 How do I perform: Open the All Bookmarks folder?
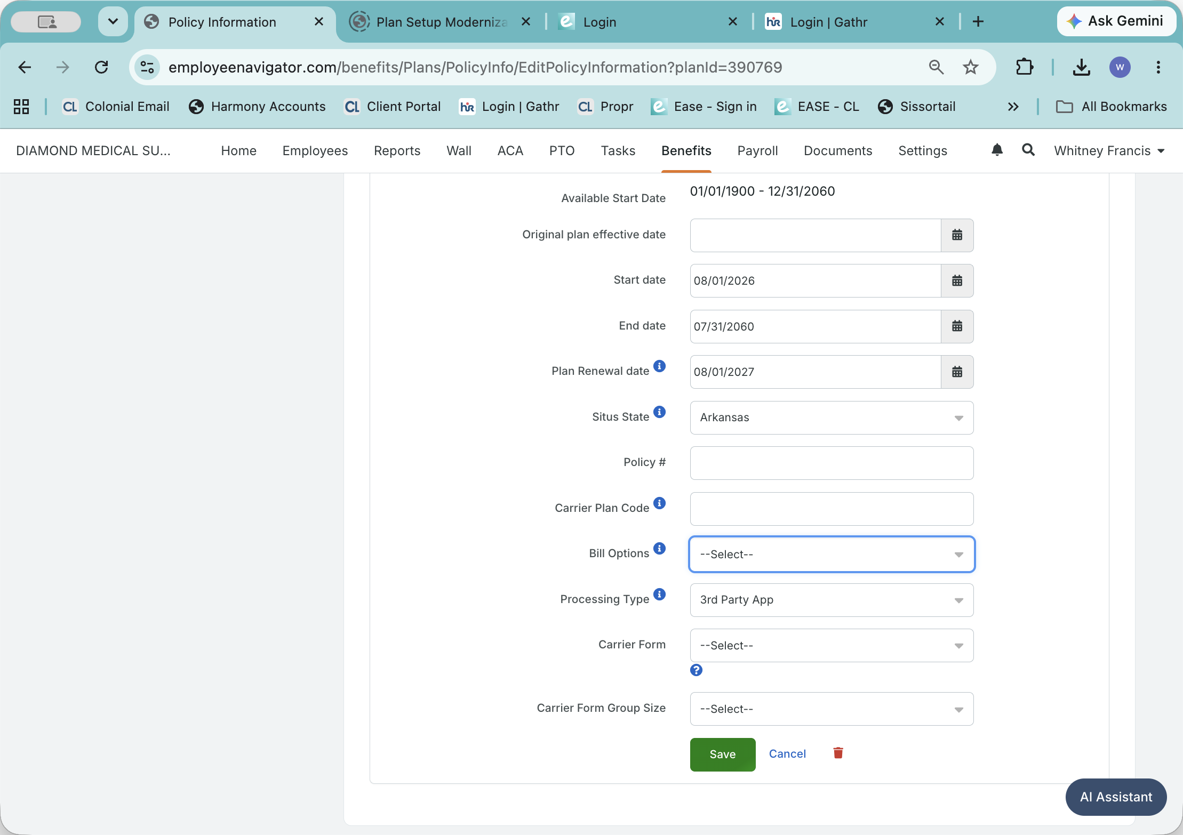[1112, 107]
